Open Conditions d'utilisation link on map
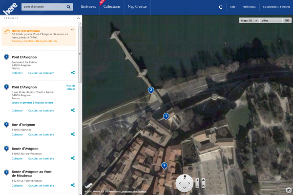The image size is (293, 195). (133, 192)
